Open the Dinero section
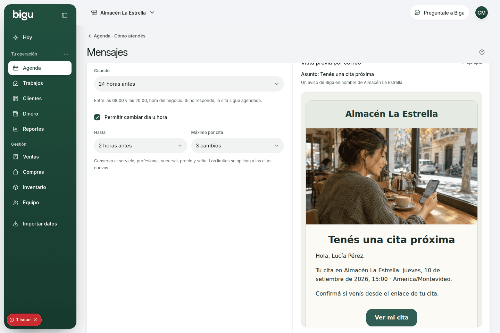Image resolution: width=500 pixels, height=333 pixels. tap(40, 114)
